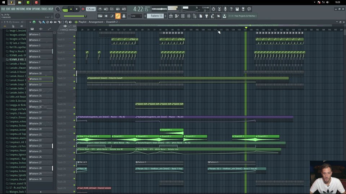Click the main volume knob
346x194 pixels.
tap(58, 9)
